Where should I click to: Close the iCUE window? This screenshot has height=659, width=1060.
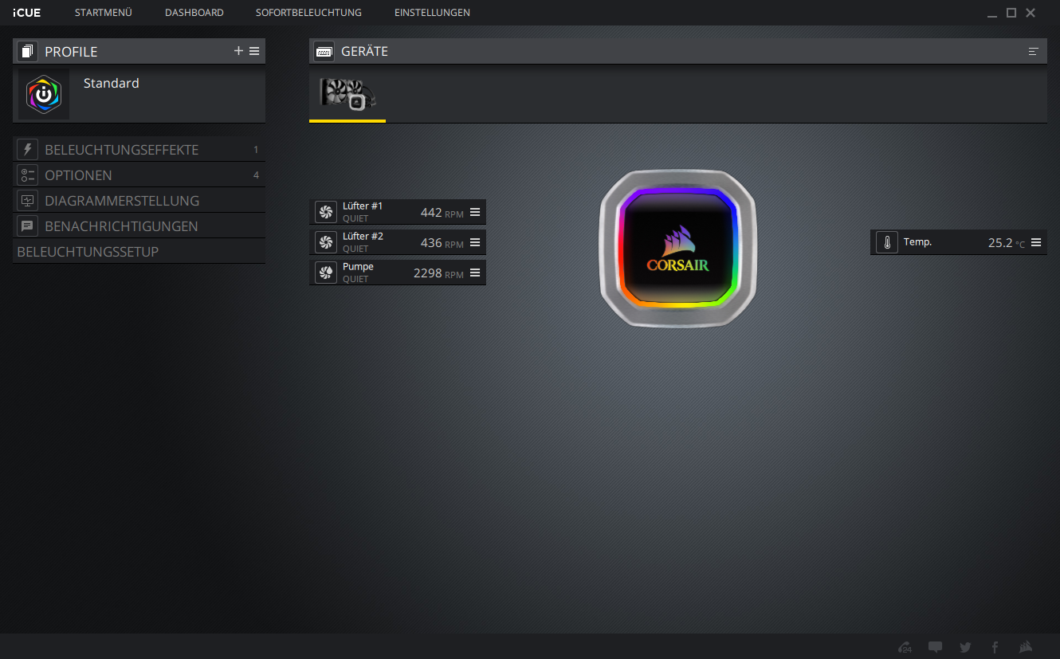tap(1031, 13)
